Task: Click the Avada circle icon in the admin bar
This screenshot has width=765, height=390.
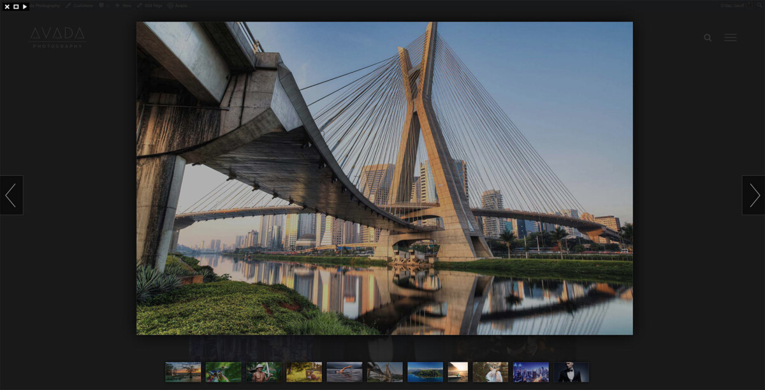Action: [169, 5]
